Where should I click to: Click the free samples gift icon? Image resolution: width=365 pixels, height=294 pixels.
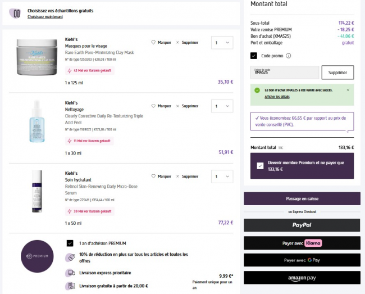(x=16, y=13)
